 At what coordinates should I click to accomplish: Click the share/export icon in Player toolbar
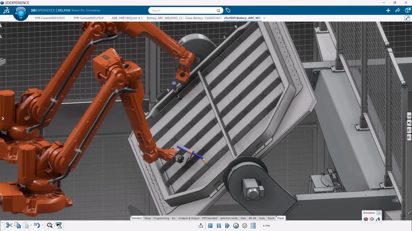(201, 225)
